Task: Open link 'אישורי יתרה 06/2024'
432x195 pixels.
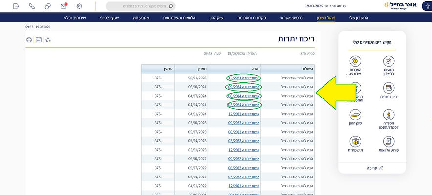Action: point(244,96)
